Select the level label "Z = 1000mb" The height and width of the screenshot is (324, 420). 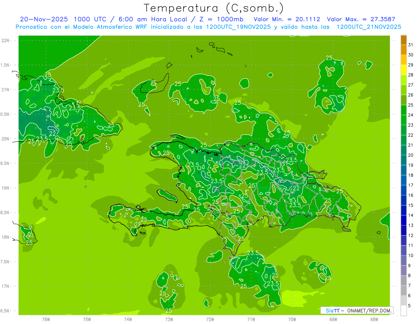coord(220,19)
